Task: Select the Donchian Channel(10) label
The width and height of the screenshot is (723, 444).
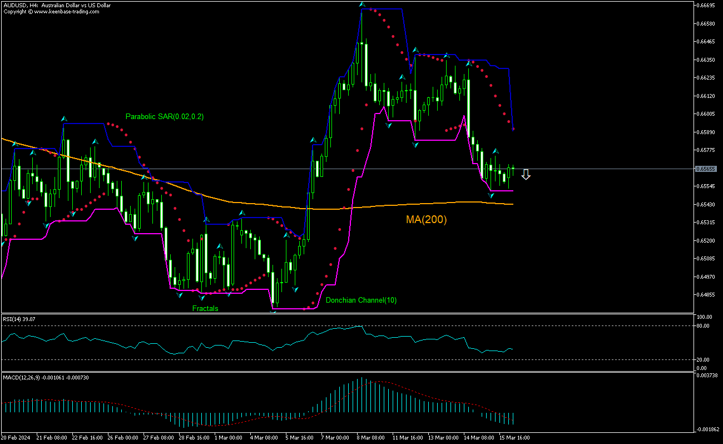Action: [361, 300]
